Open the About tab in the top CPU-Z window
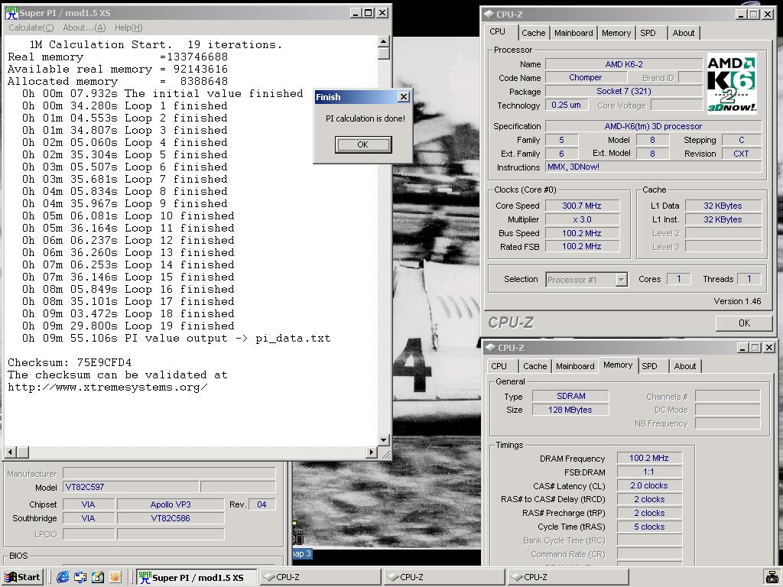 point(683,33)
